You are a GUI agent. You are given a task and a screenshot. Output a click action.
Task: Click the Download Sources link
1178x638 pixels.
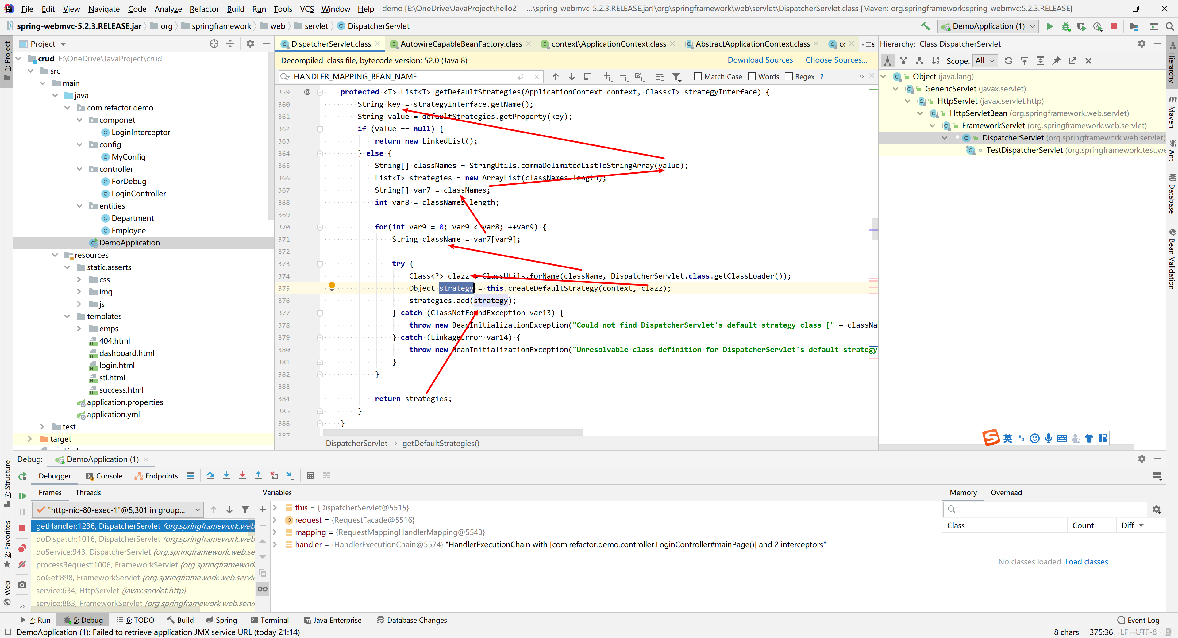(760, 60)
